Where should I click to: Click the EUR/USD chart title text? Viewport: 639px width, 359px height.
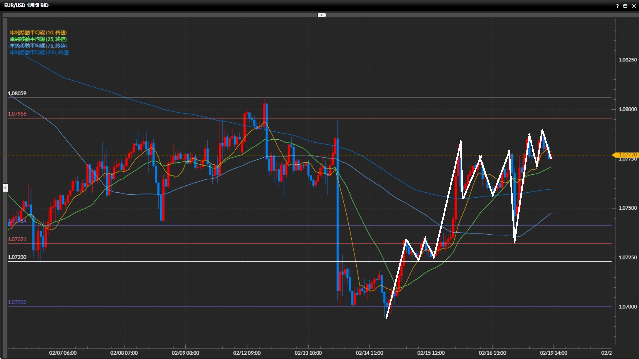pos(26,5)
